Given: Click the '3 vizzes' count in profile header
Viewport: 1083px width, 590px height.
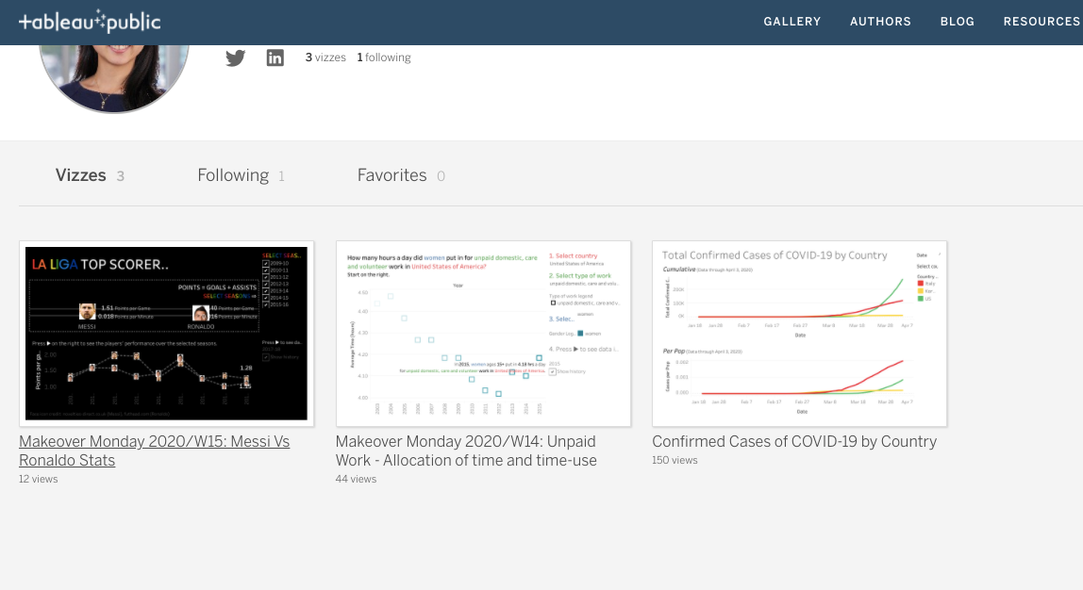Looking at the screenshot, I should (x=325, y=57).
